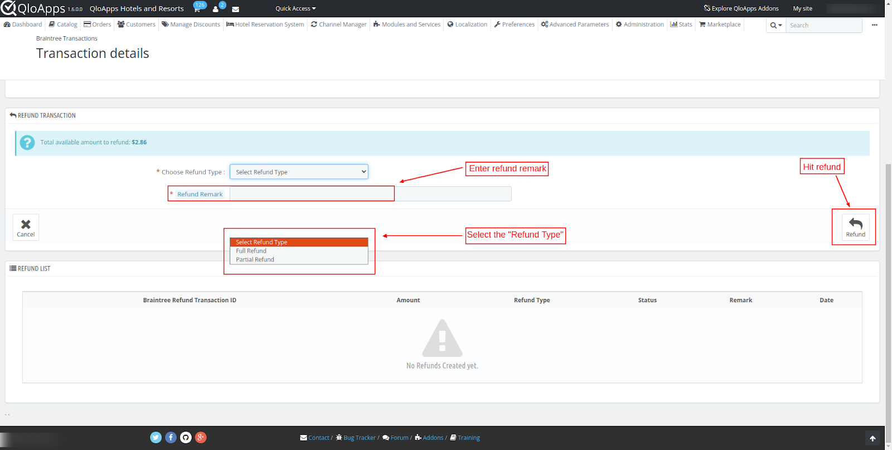Open the Advanced Parameters menu
The image size is (892, 450).
tap(575, 25)
